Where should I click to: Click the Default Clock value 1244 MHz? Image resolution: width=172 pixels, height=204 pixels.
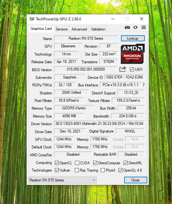[x=64, y=147]
